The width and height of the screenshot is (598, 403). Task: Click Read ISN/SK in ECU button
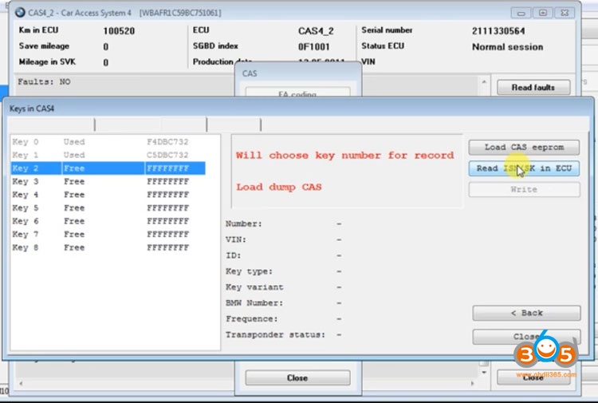tap(524, 168)
